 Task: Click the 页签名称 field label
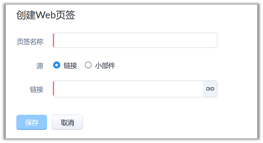(x=30, y=42)
